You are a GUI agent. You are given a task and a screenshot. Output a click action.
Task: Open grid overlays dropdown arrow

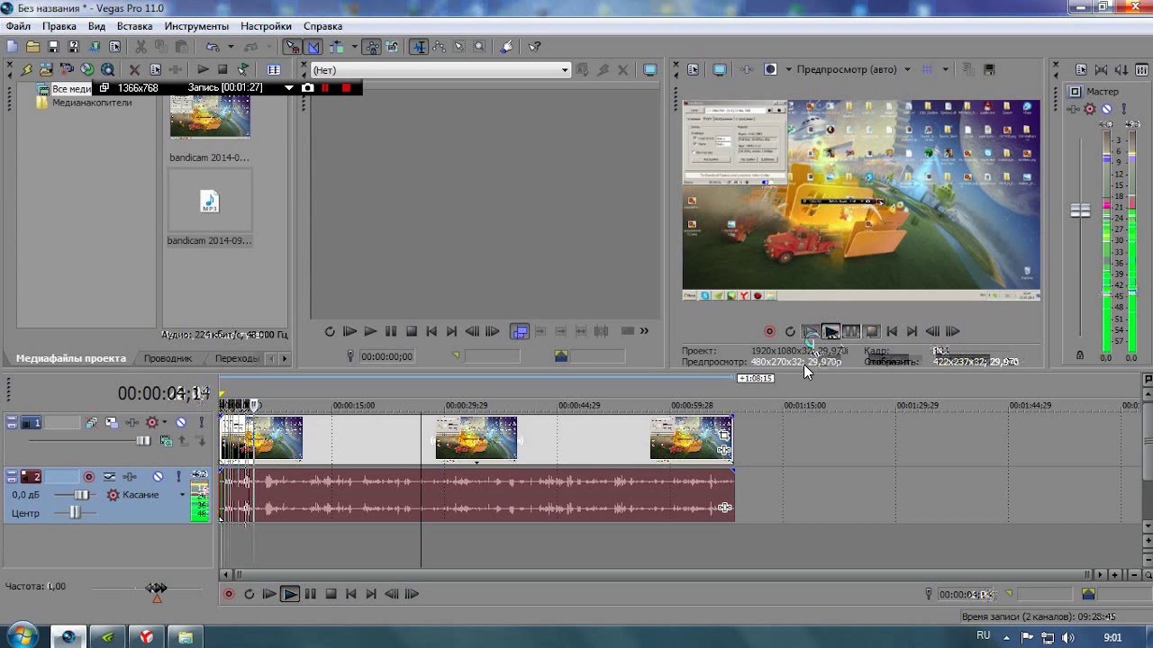945,69
